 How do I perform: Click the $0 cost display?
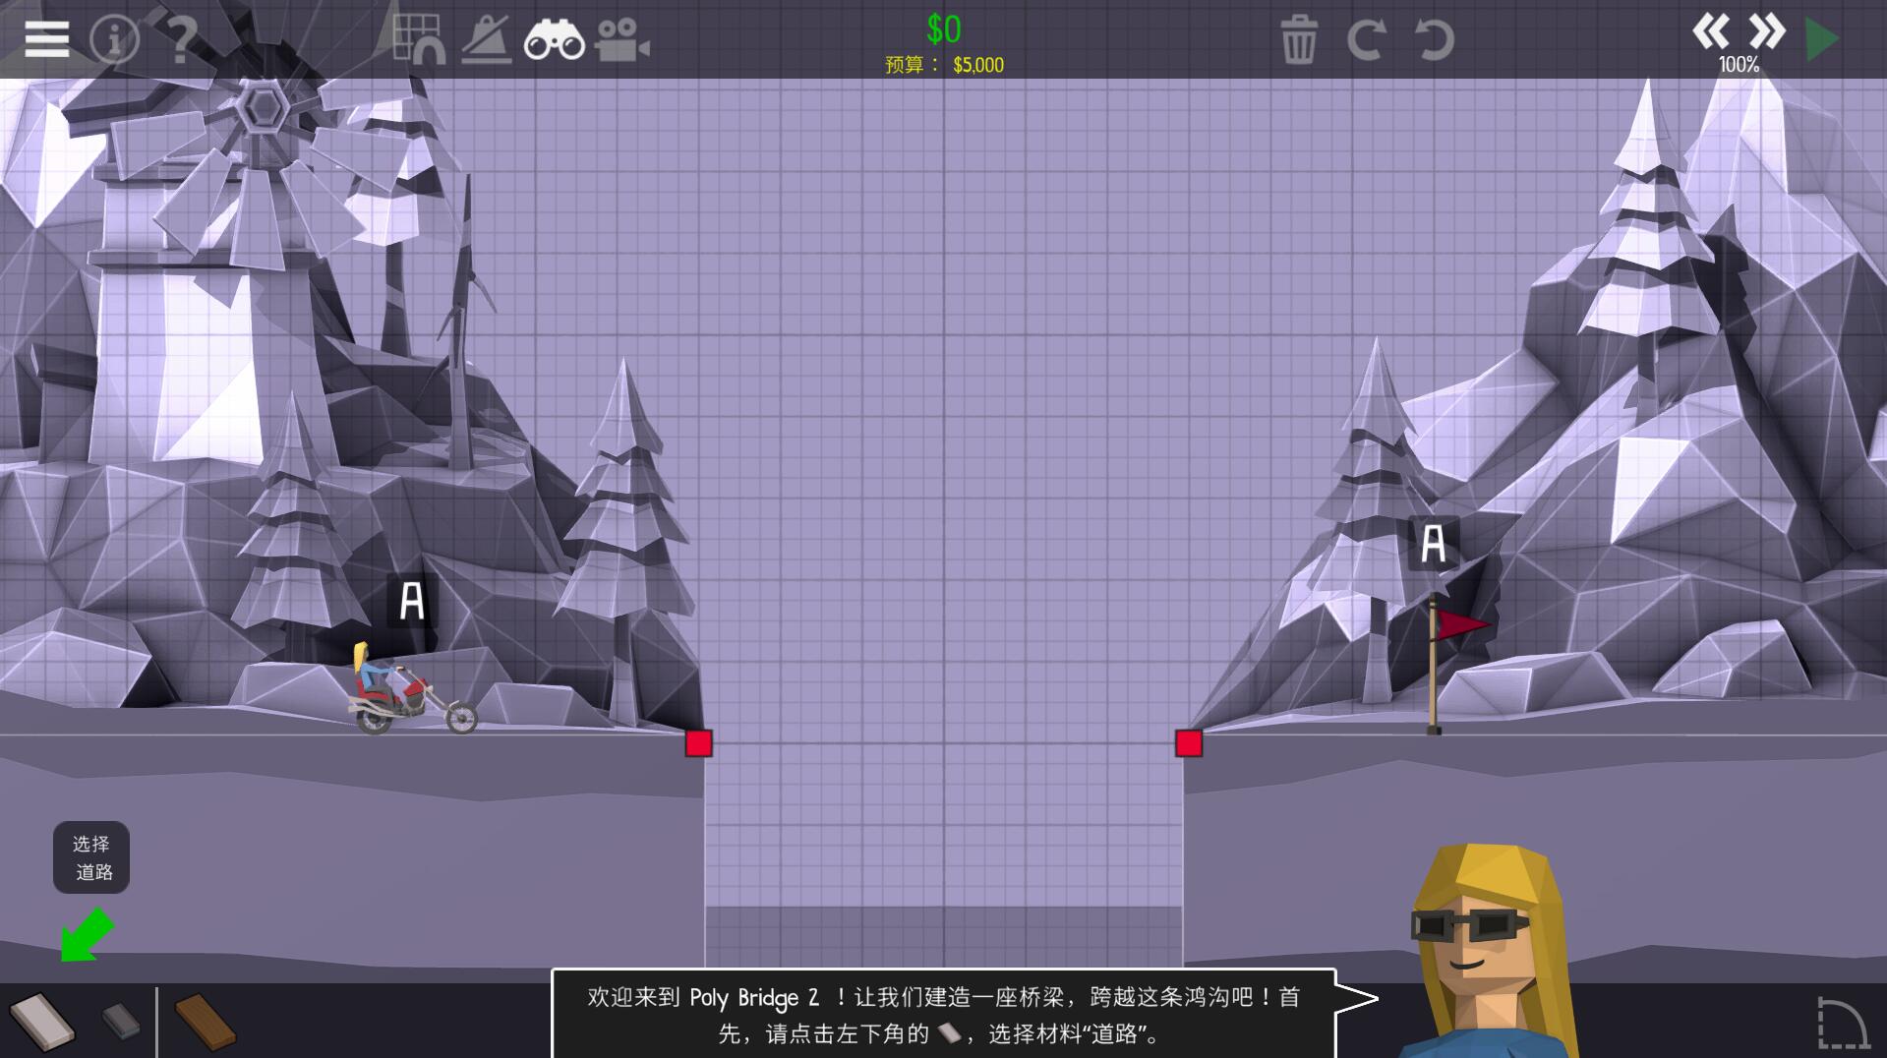click(x=943, y=29)
